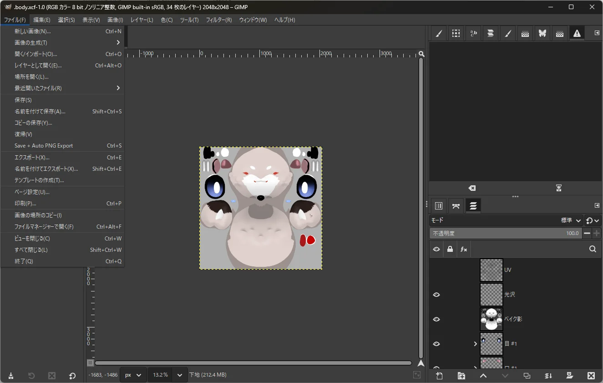Switch to the Paths tab icon

pos(456,206)
